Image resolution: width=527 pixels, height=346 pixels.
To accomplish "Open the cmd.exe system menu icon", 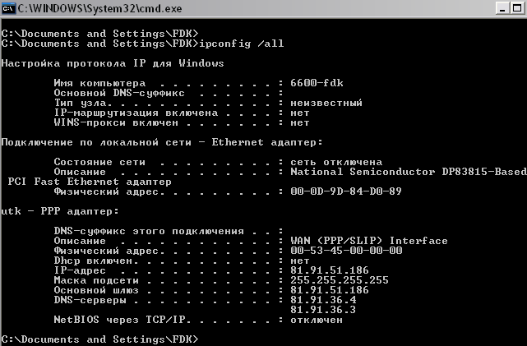I will tap(8, 8).
